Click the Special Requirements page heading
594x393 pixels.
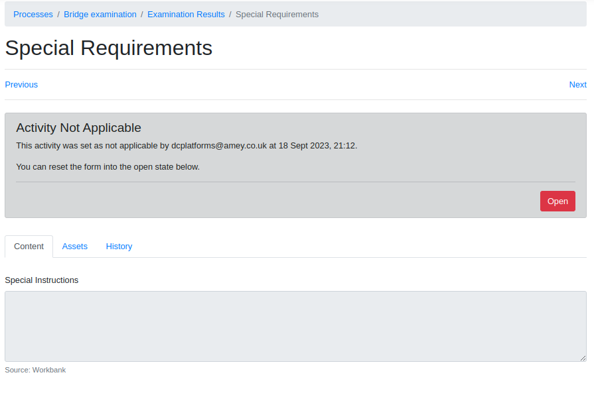click(x=109, y=48)
